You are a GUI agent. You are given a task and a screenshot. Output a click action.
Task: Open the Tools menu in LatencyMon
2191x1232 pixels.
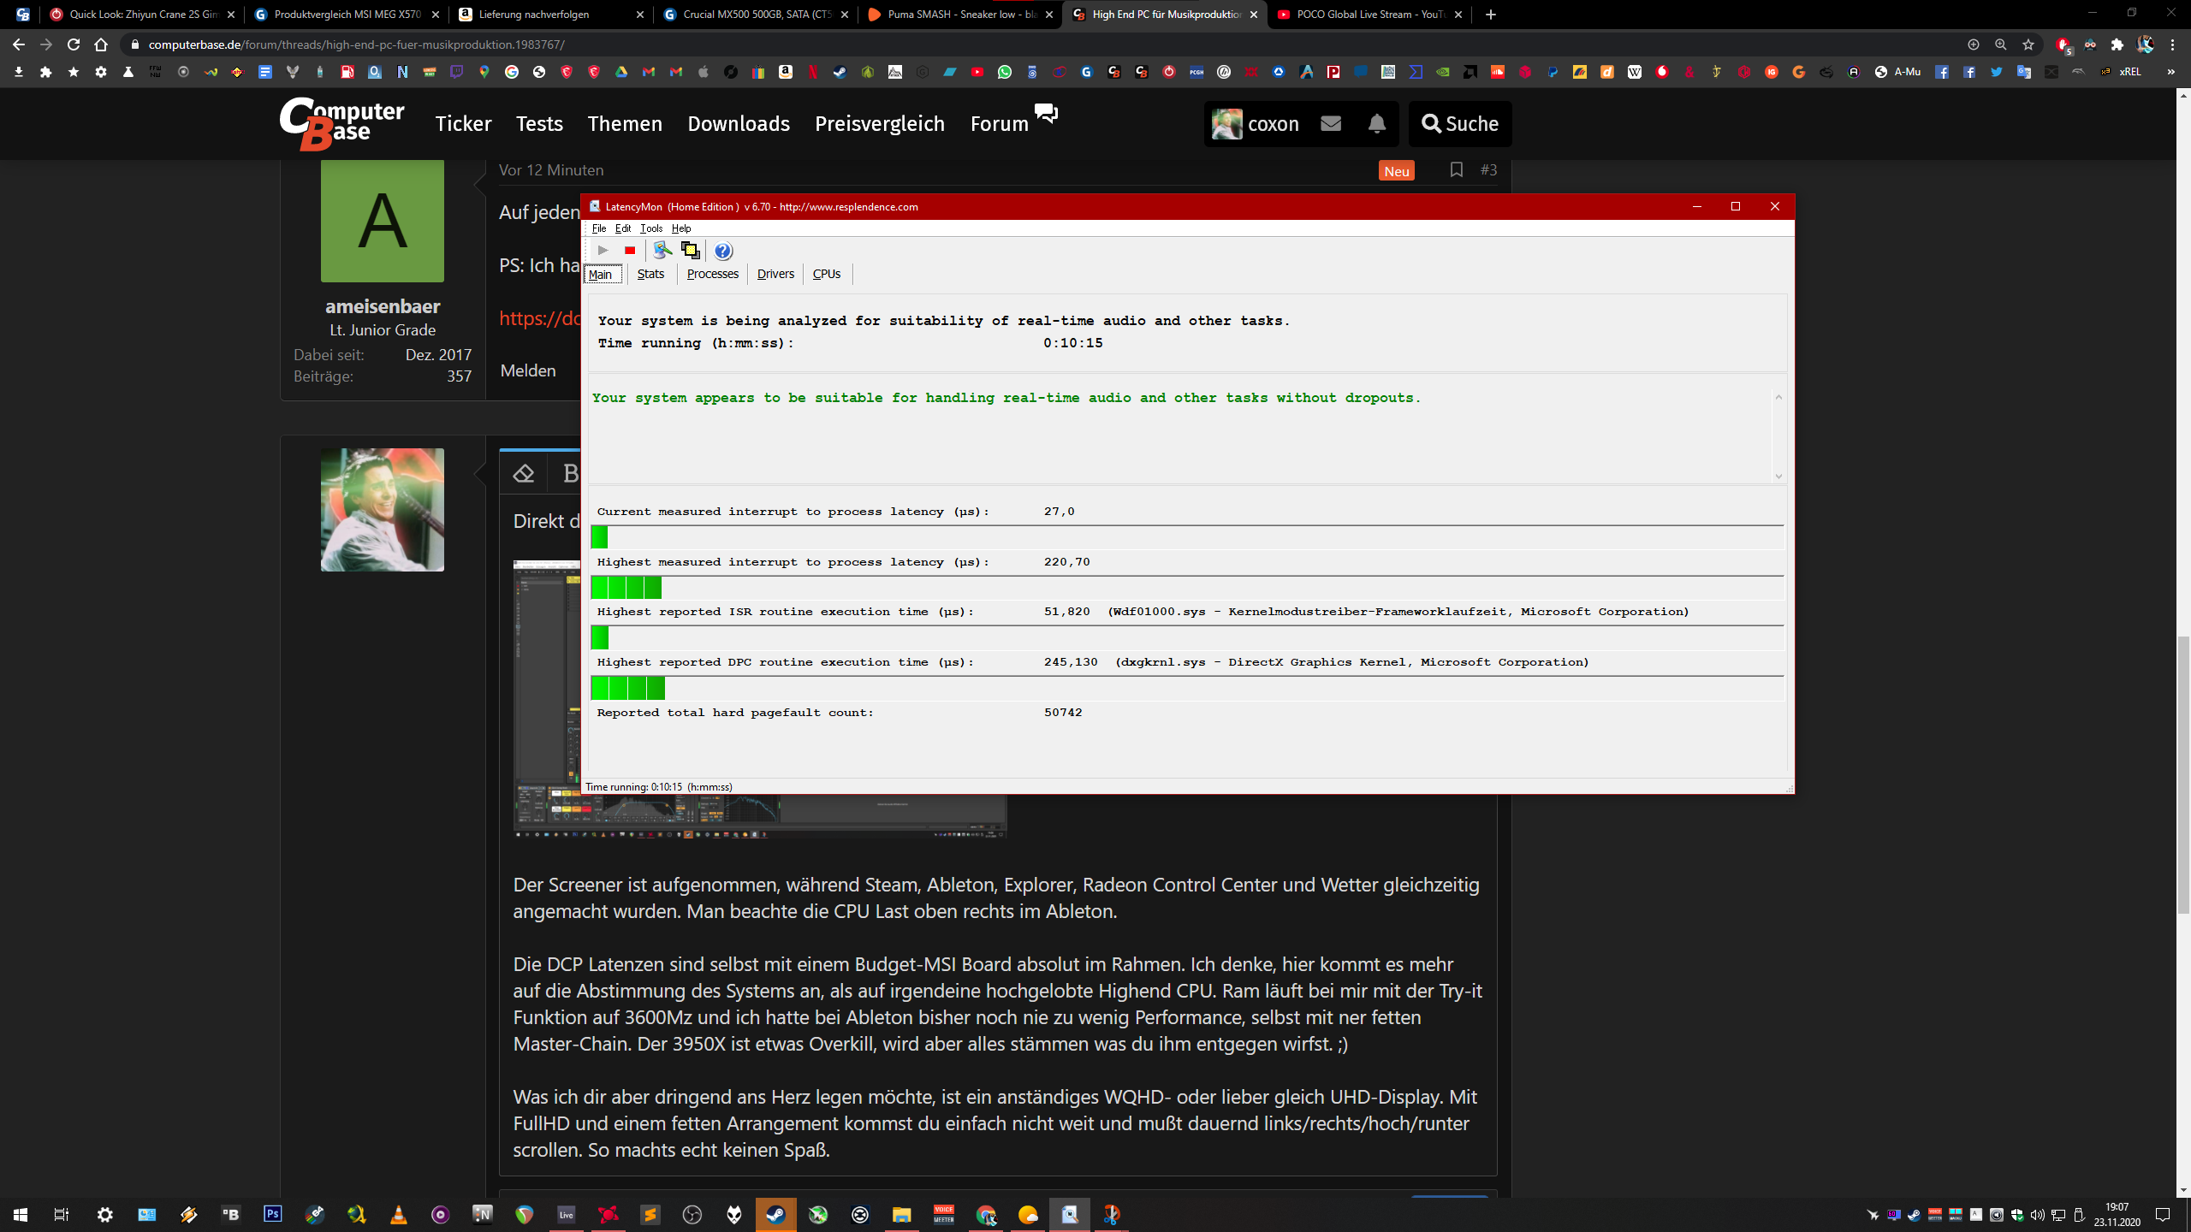[x=651, y=228]
